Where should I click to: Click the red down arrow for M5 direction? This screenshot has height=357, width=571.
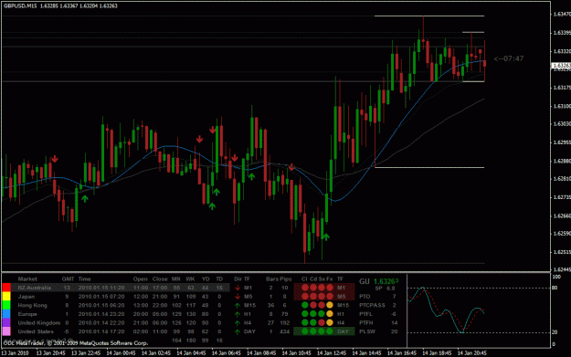pos(238,297)
